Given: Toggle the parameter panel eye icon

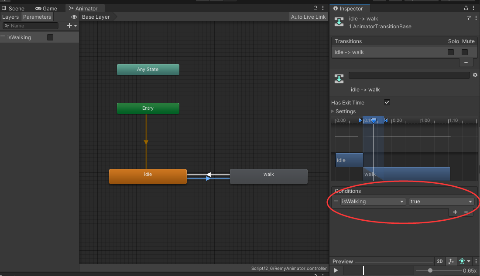Looking at the screenshot, I should click(74, 17).
